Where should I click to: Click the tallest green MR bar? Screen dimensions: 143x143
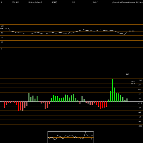(x=113, y=90)
